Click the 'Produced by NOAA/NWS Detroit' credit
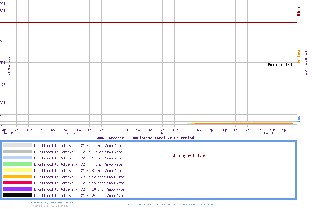312x209 pixels. 53,202
